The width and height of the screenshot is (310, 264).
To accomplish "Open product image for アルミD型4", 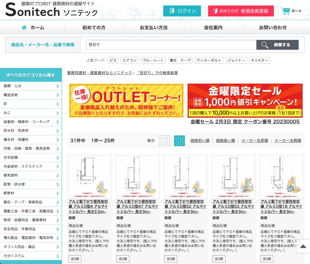I will (x=90, y=177).
